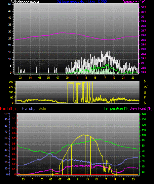Click the '5' windspeed axis value
The height and width of the screenshot is (184, 154).
[x=11, y=66]
